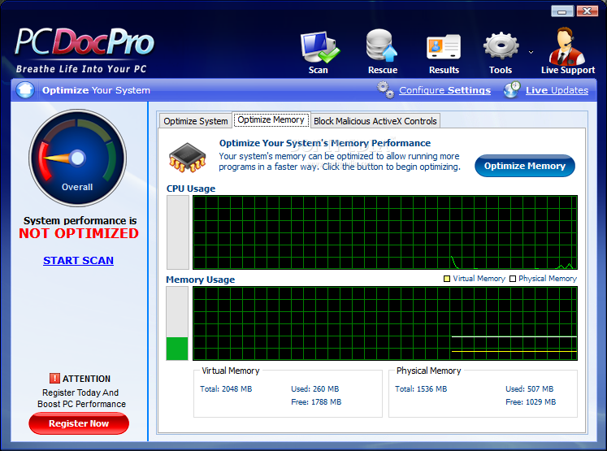
Task: Click 'Total: 2048 MB' virtual memory value
Action: (x=226, y=388)
